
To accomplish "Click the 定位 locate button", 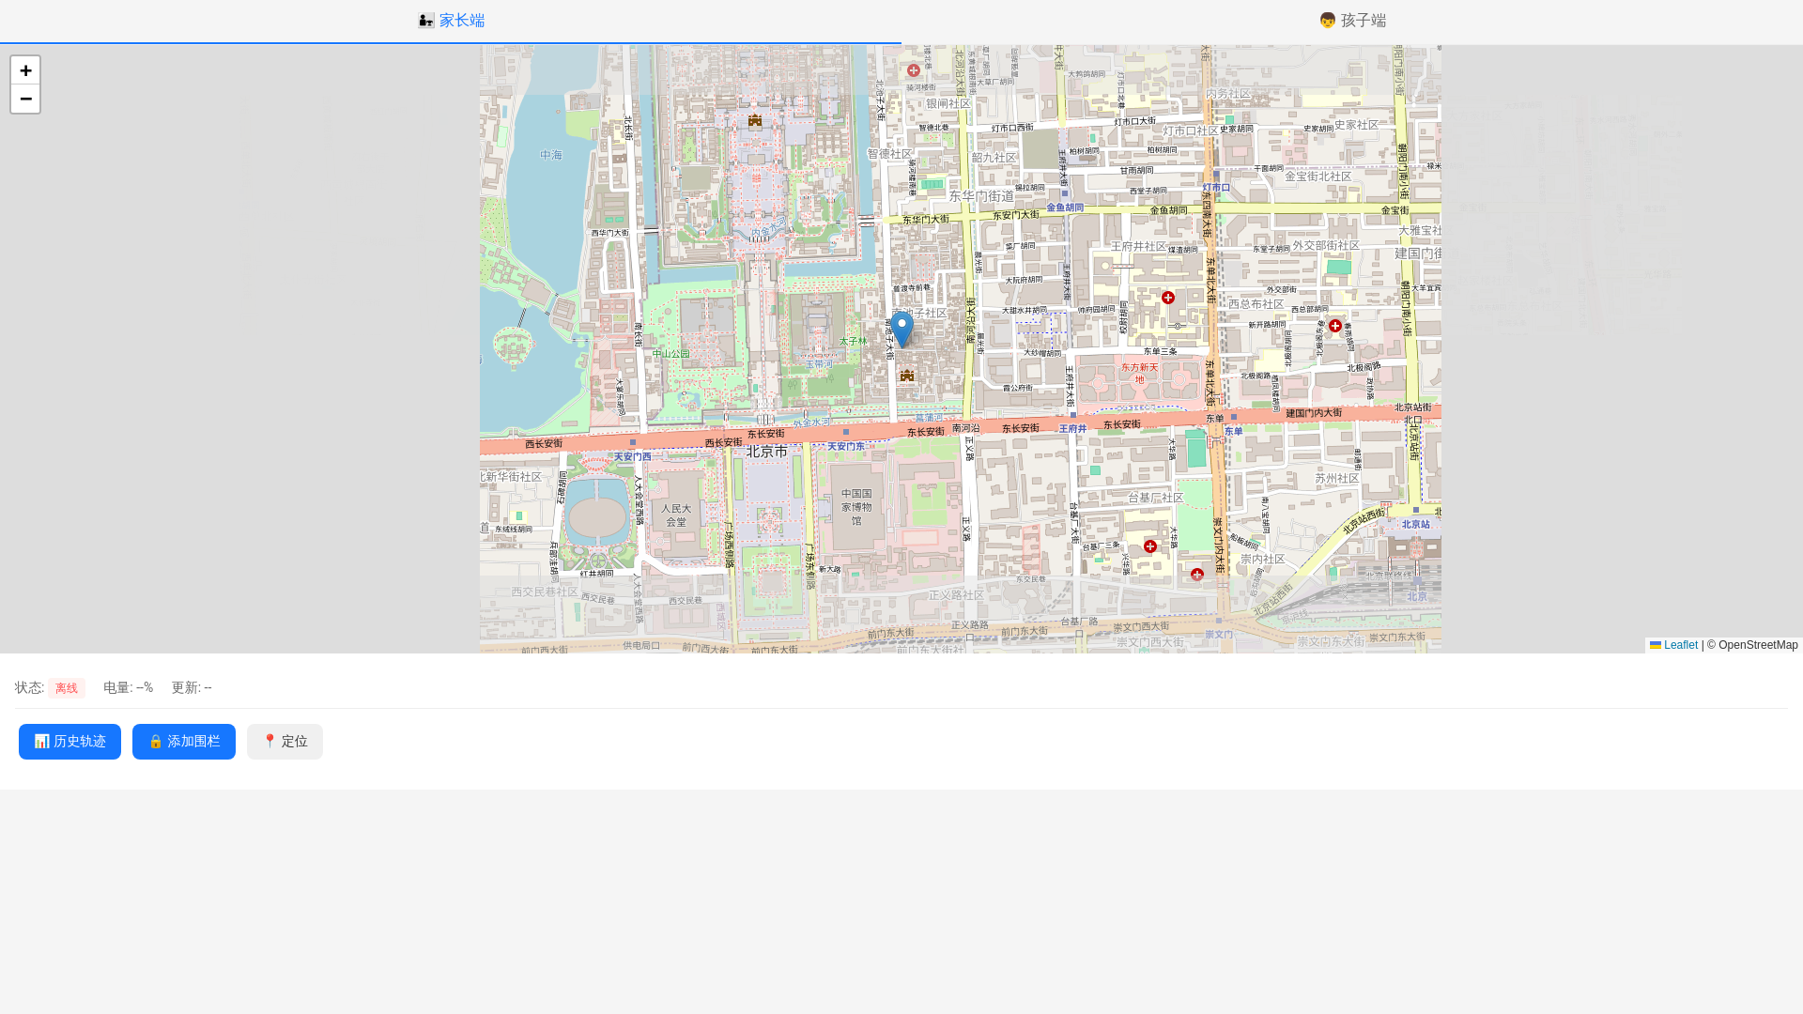I will (285, 742).
